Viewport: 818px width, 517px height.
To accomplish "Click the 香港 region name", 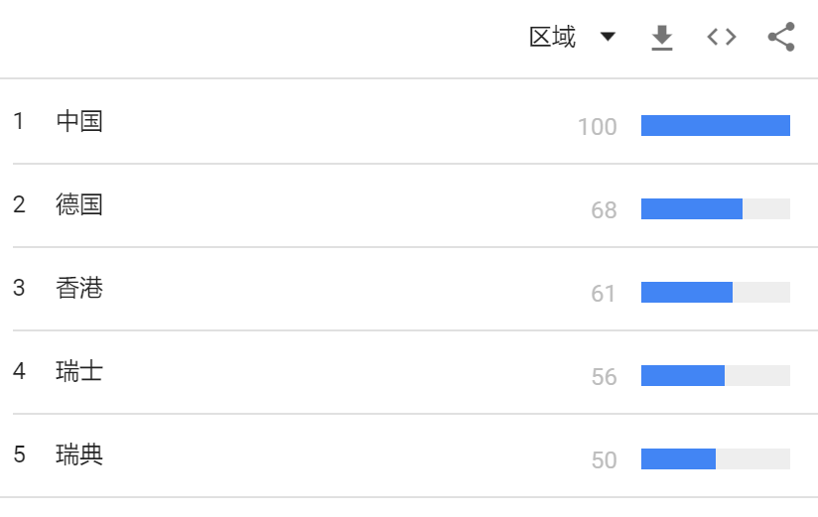I will pyautogui.click(x=79, y=288).
